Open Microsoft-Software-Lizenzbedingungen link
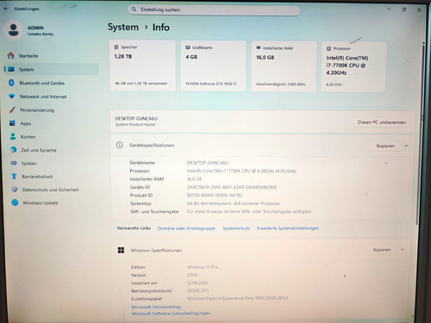 click(171, 314)
